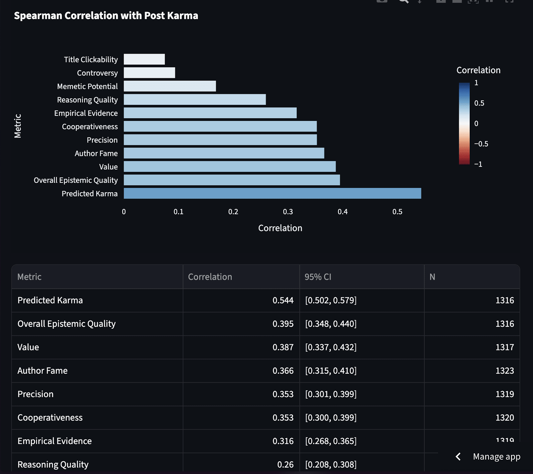Click the Memetic Potential bar

tap(170, 86)
